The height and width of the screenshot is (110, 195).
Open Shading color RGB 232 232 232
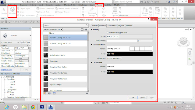tap(129, 37)
